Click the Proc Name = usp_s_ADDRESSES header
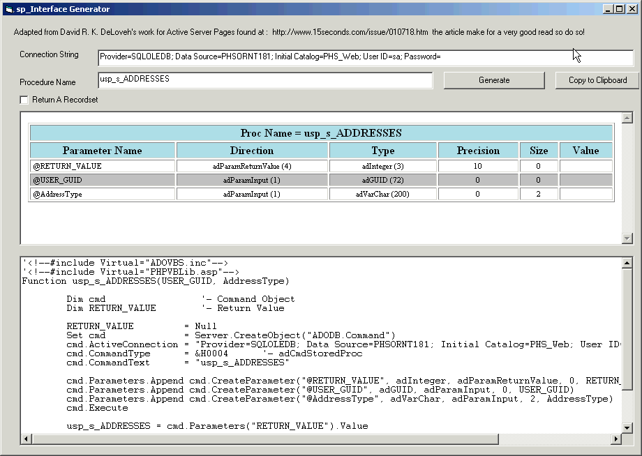The height and width of the screenshot is (456, 642). tap(322, 133)
